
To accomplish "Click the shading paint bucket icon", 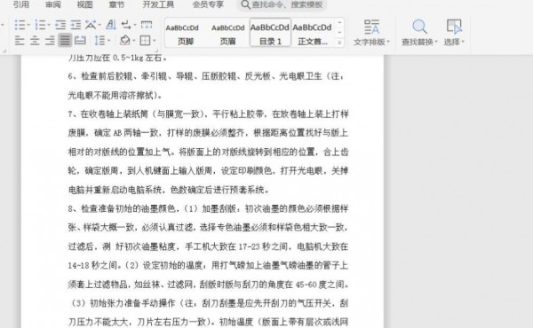I will tap(124, 41).
